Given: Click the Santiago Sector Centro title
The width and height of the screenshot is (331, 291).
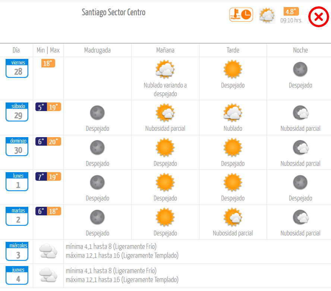Looking at the screenshot, I should pyautogui.click(x=114, y=12).
